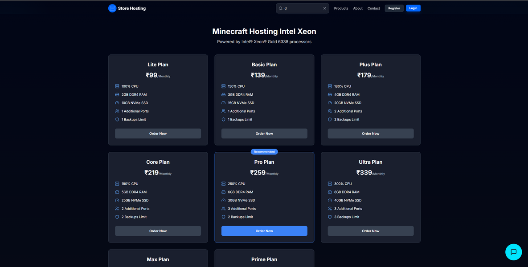Viewport: 528px width, 267px height.
Task: Click the CPU icon in Pro Plan
Action: click(224, 184)
